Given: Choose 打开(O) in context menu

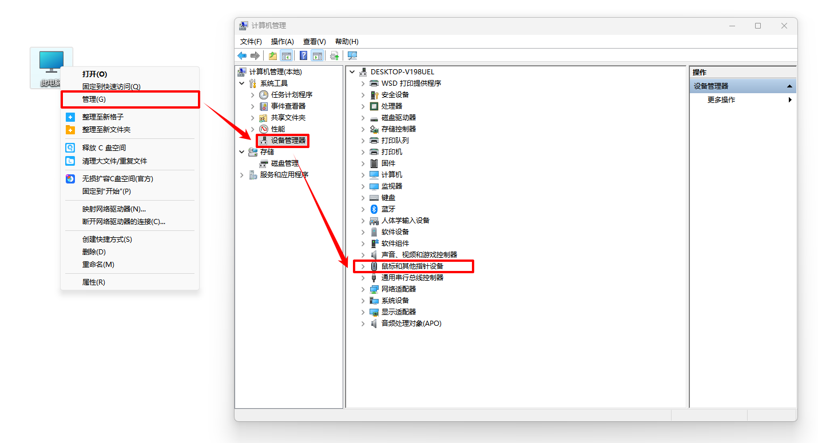Looking at the screenshot, I should point(130,74).
